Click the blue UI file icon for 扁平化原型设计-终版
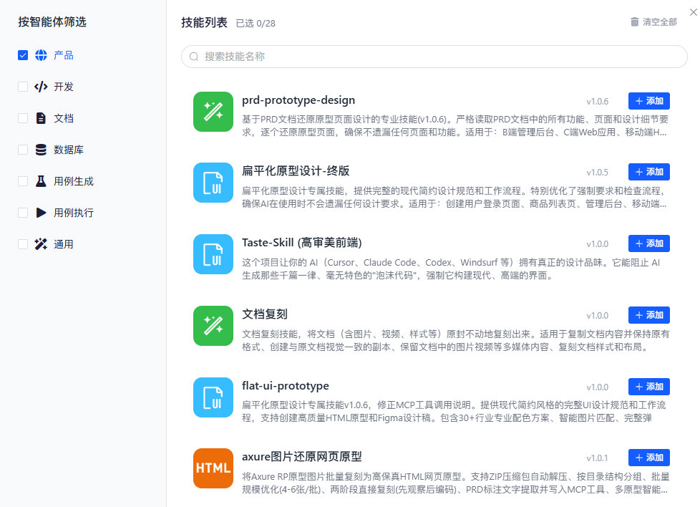700x507 pixels. tap(213, 183)
